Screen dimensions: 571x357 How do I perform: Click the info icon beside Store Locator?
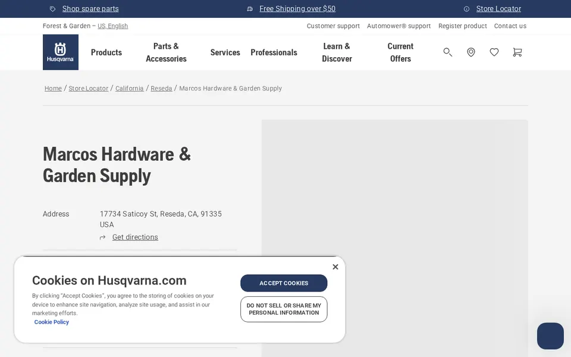point(466,9)
